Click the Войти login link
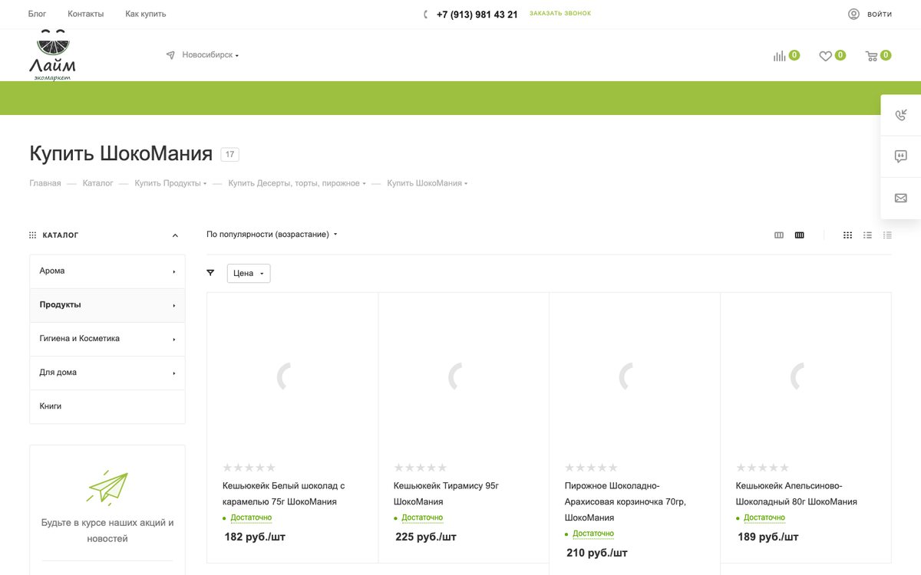 coord(880,15)
